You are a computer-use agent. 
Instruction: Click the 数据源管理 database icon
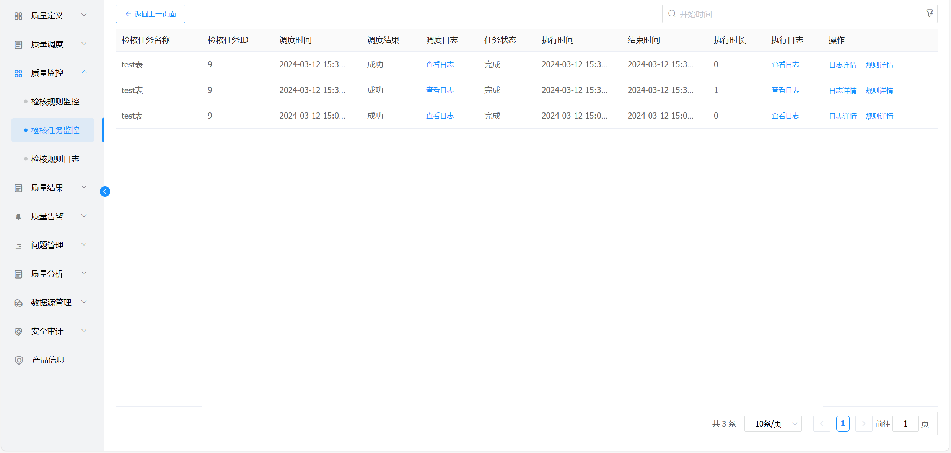[18, 303]
